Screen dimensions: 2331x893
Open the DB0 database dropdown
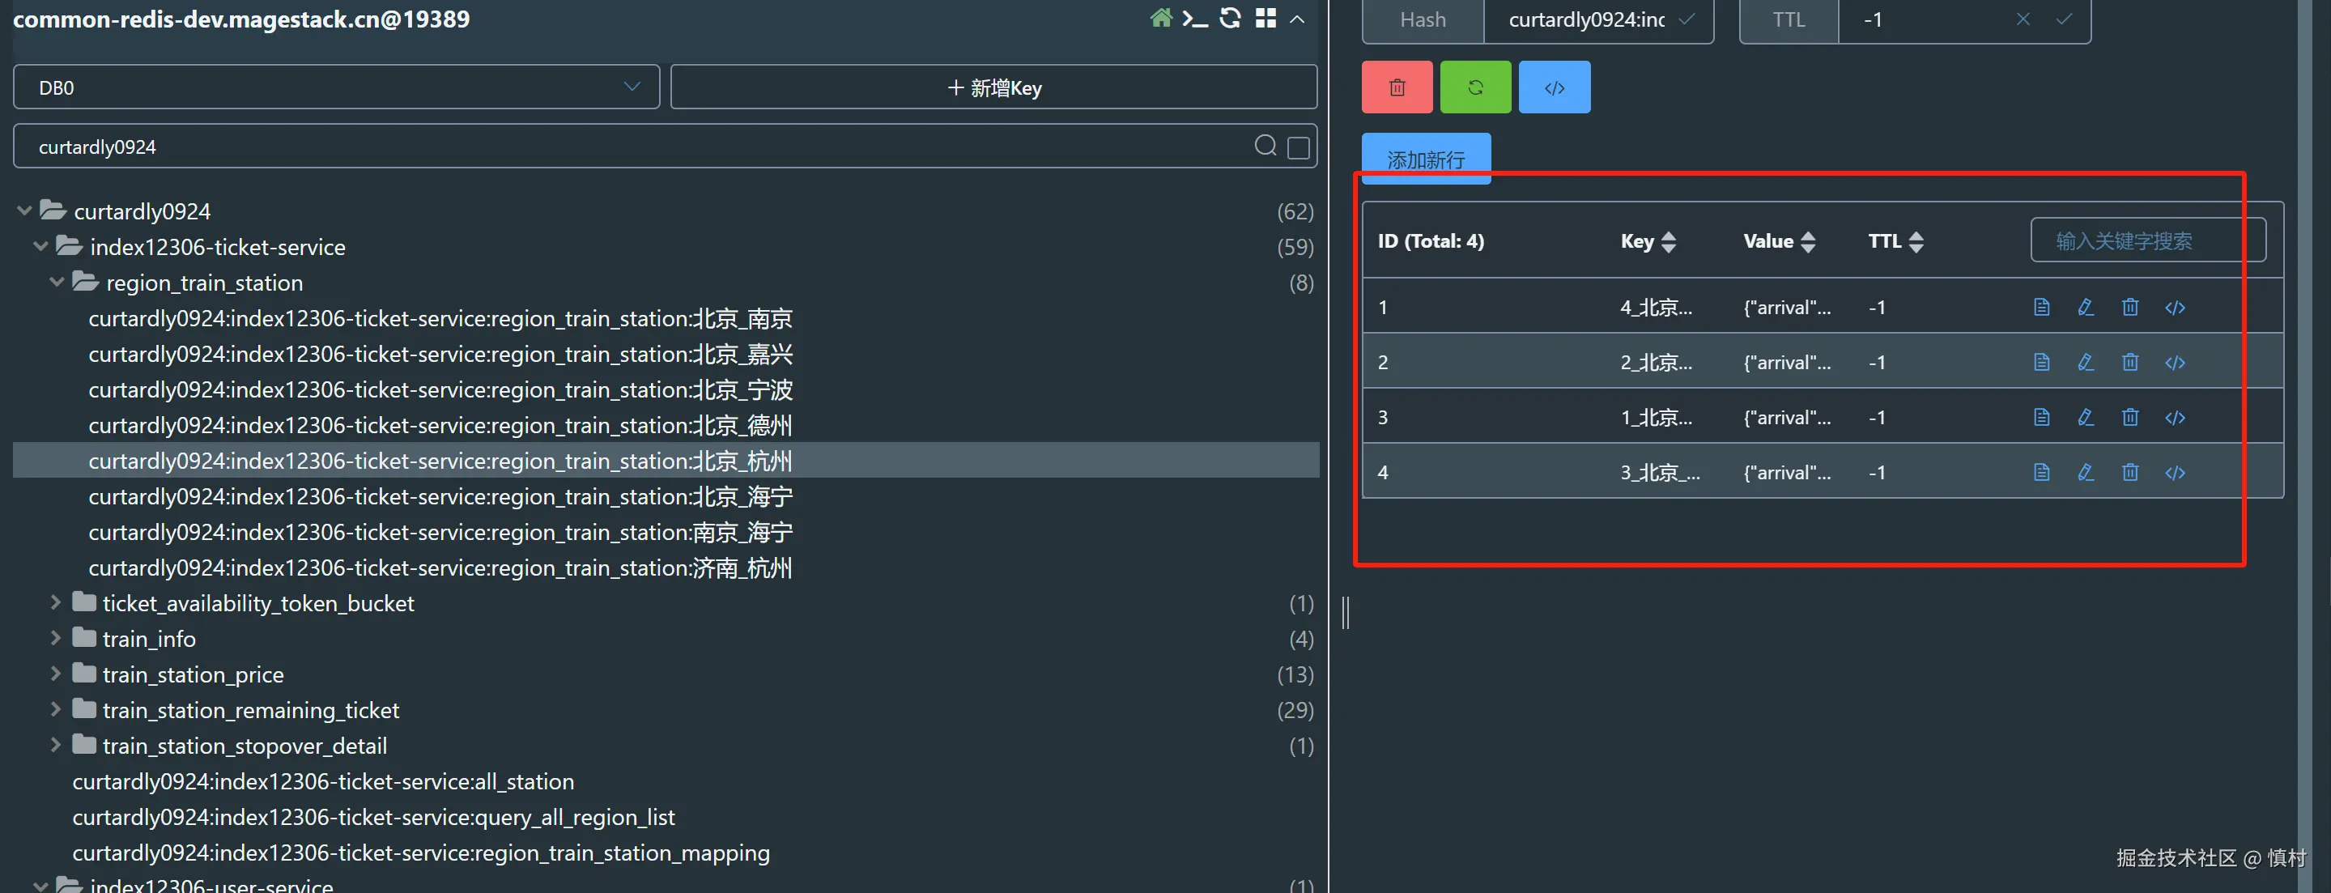point(336,87)
